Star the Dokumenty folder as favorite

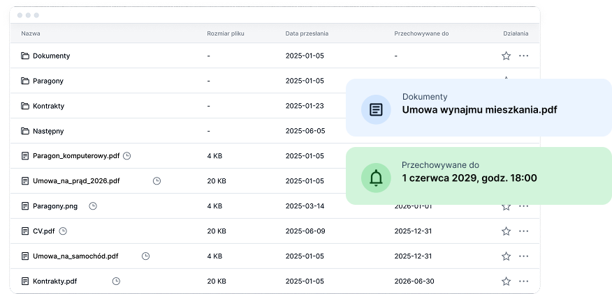tap(506, 56)
